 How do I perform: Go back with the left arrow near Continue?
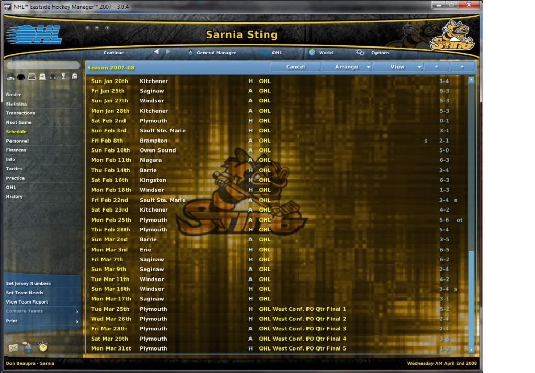(x=156, y=52)
